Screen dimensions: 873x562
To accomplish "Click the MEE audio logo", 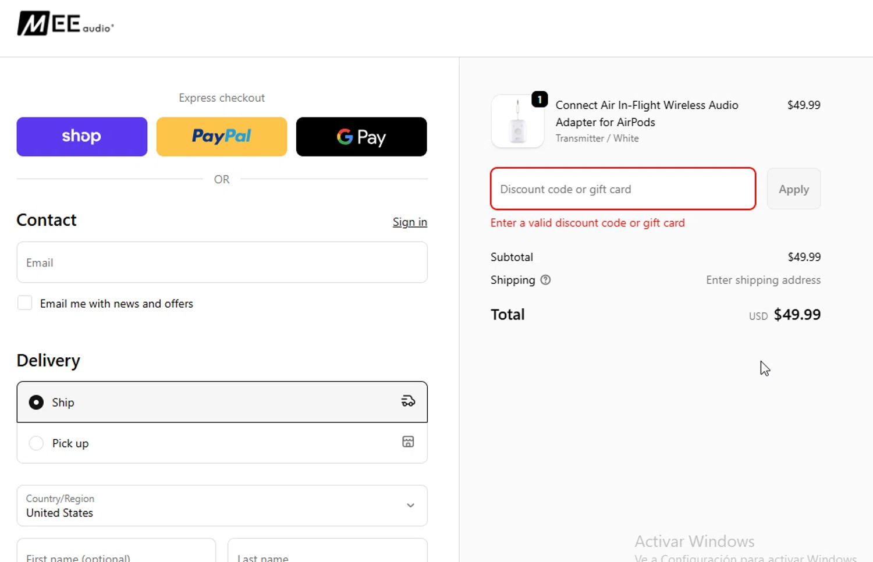I will pos(65,24).
